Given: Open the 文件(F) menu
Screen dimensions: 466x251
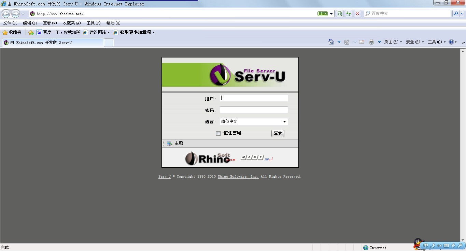Looking at the screenshot, I should (10, 23).
